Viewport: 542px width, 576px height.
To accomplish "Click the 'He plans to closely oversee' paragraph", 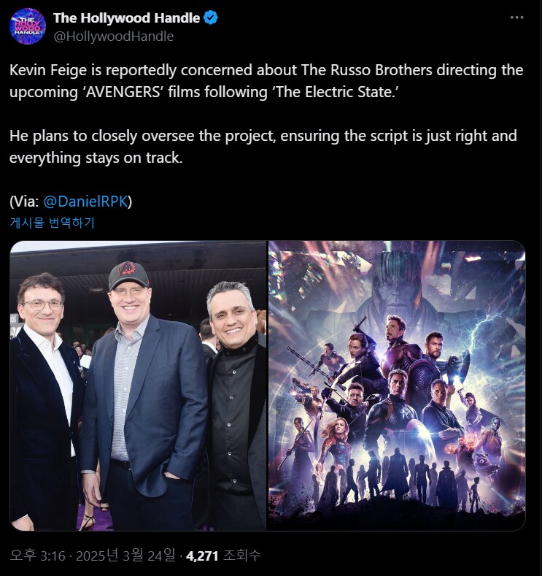I will click(x=263, y=147).
